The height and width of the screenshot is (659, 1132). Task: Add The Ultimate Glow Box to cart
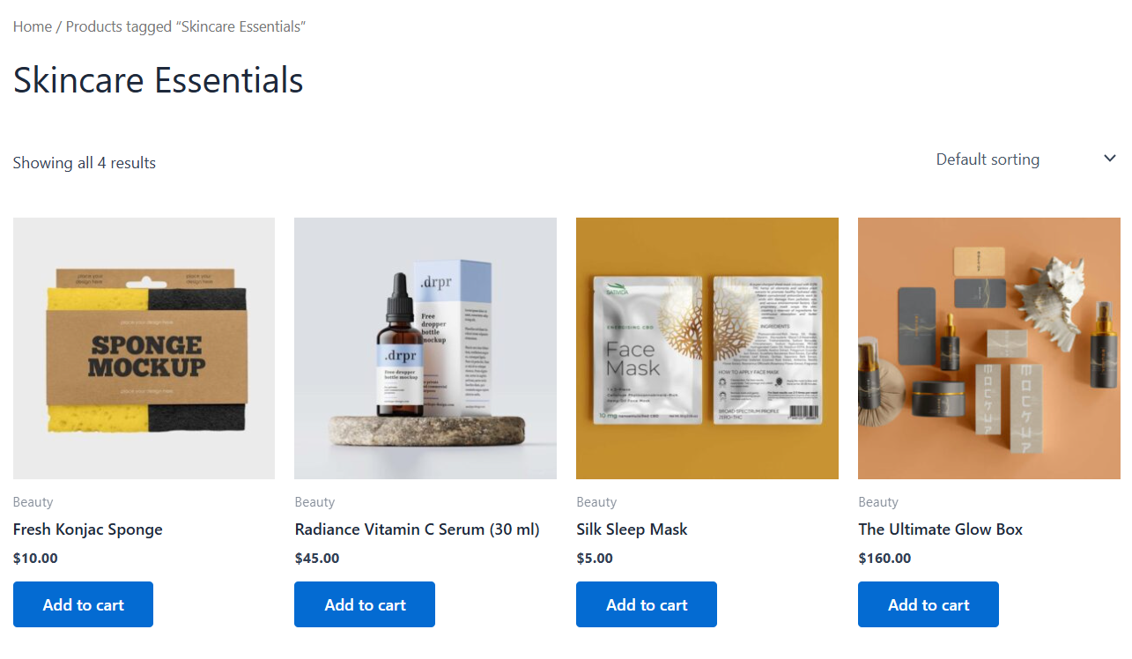click(929, 604)
